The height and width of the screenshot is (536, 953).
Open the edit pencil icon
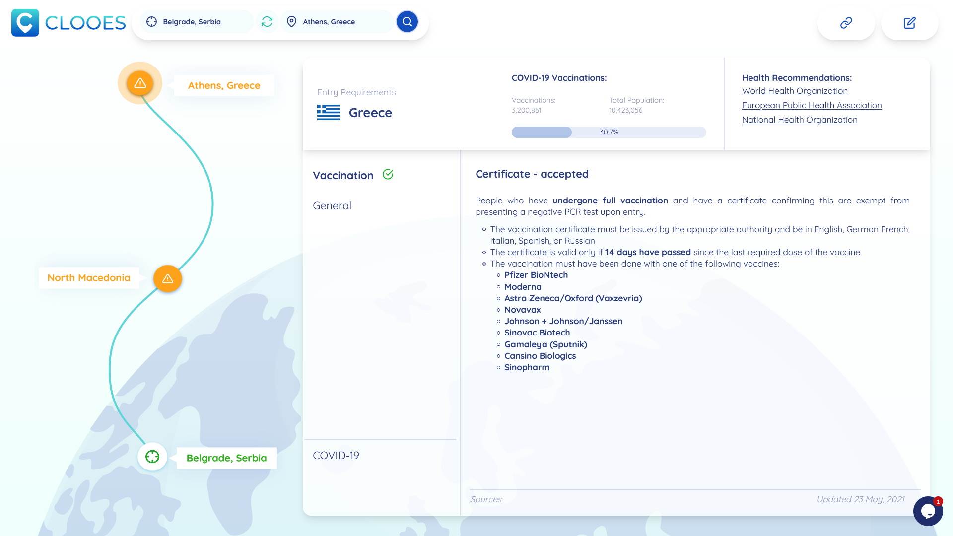[x=909, y=23]
